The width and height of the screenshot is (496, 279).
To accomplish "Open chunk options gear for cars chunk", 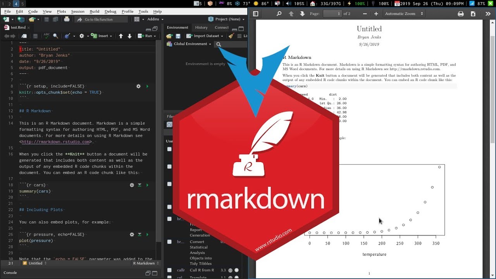I will 132,185.
